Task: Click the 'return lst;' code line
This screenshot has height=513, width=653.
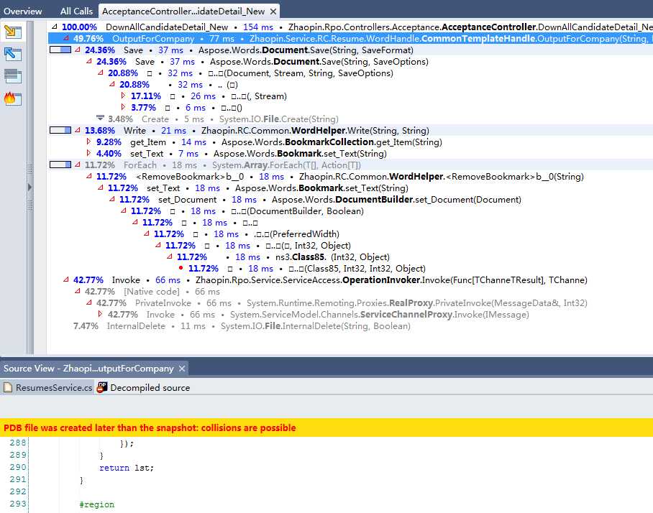Action: pos(127,468)
